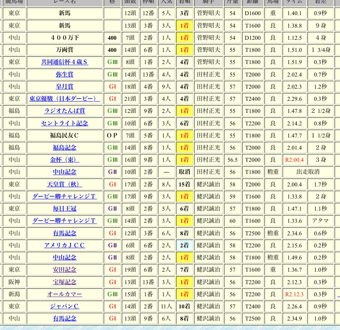Select the 新潟 racecourse cell
This screenshot has width=340, height=330.
[x=14, y=294]
